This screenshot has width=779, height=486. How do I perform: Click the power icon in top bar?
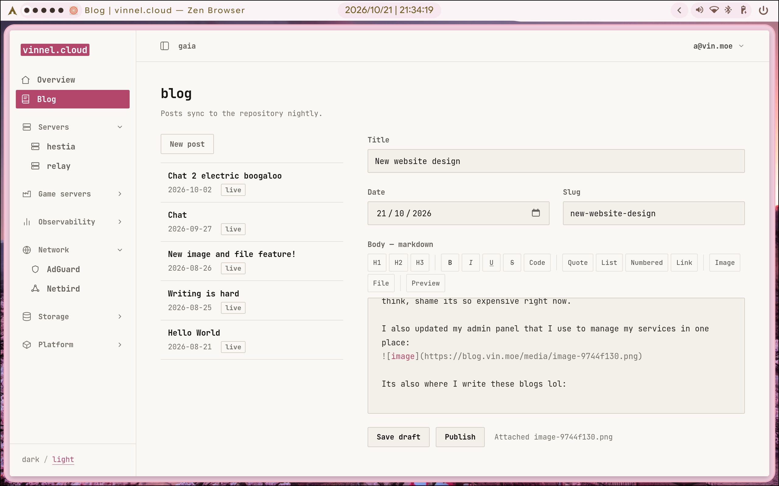(x=763, y=10)
